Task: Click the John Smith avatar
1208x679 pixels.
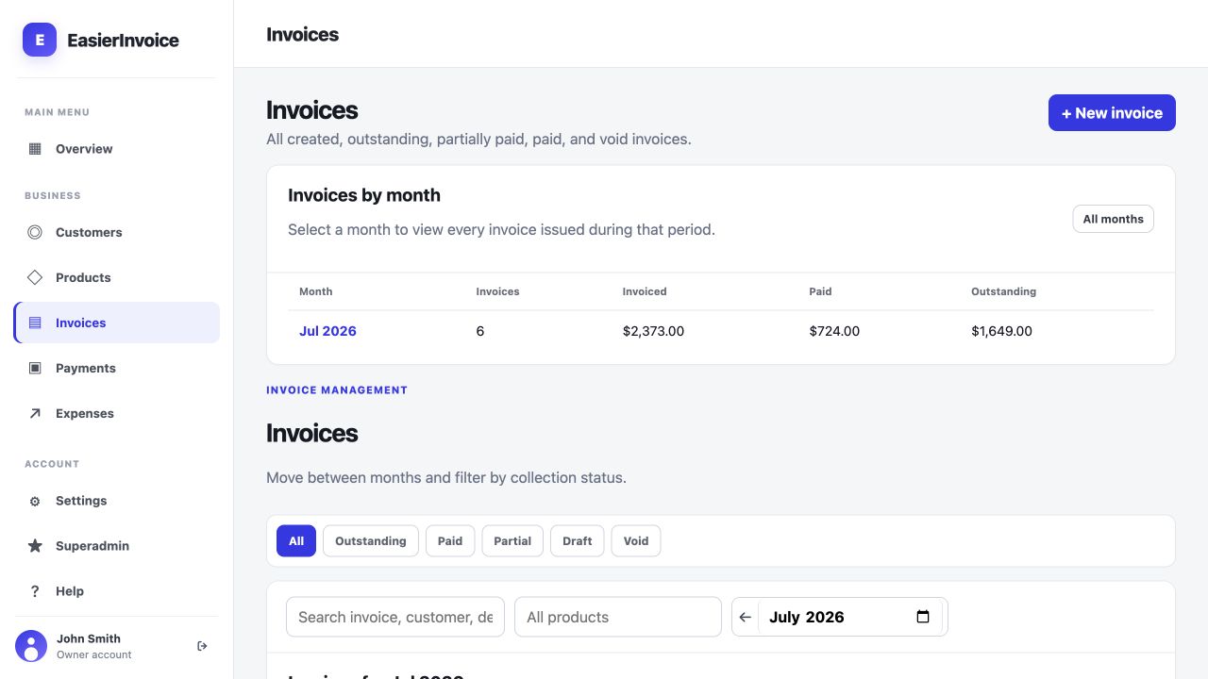Action: (31, 646)
